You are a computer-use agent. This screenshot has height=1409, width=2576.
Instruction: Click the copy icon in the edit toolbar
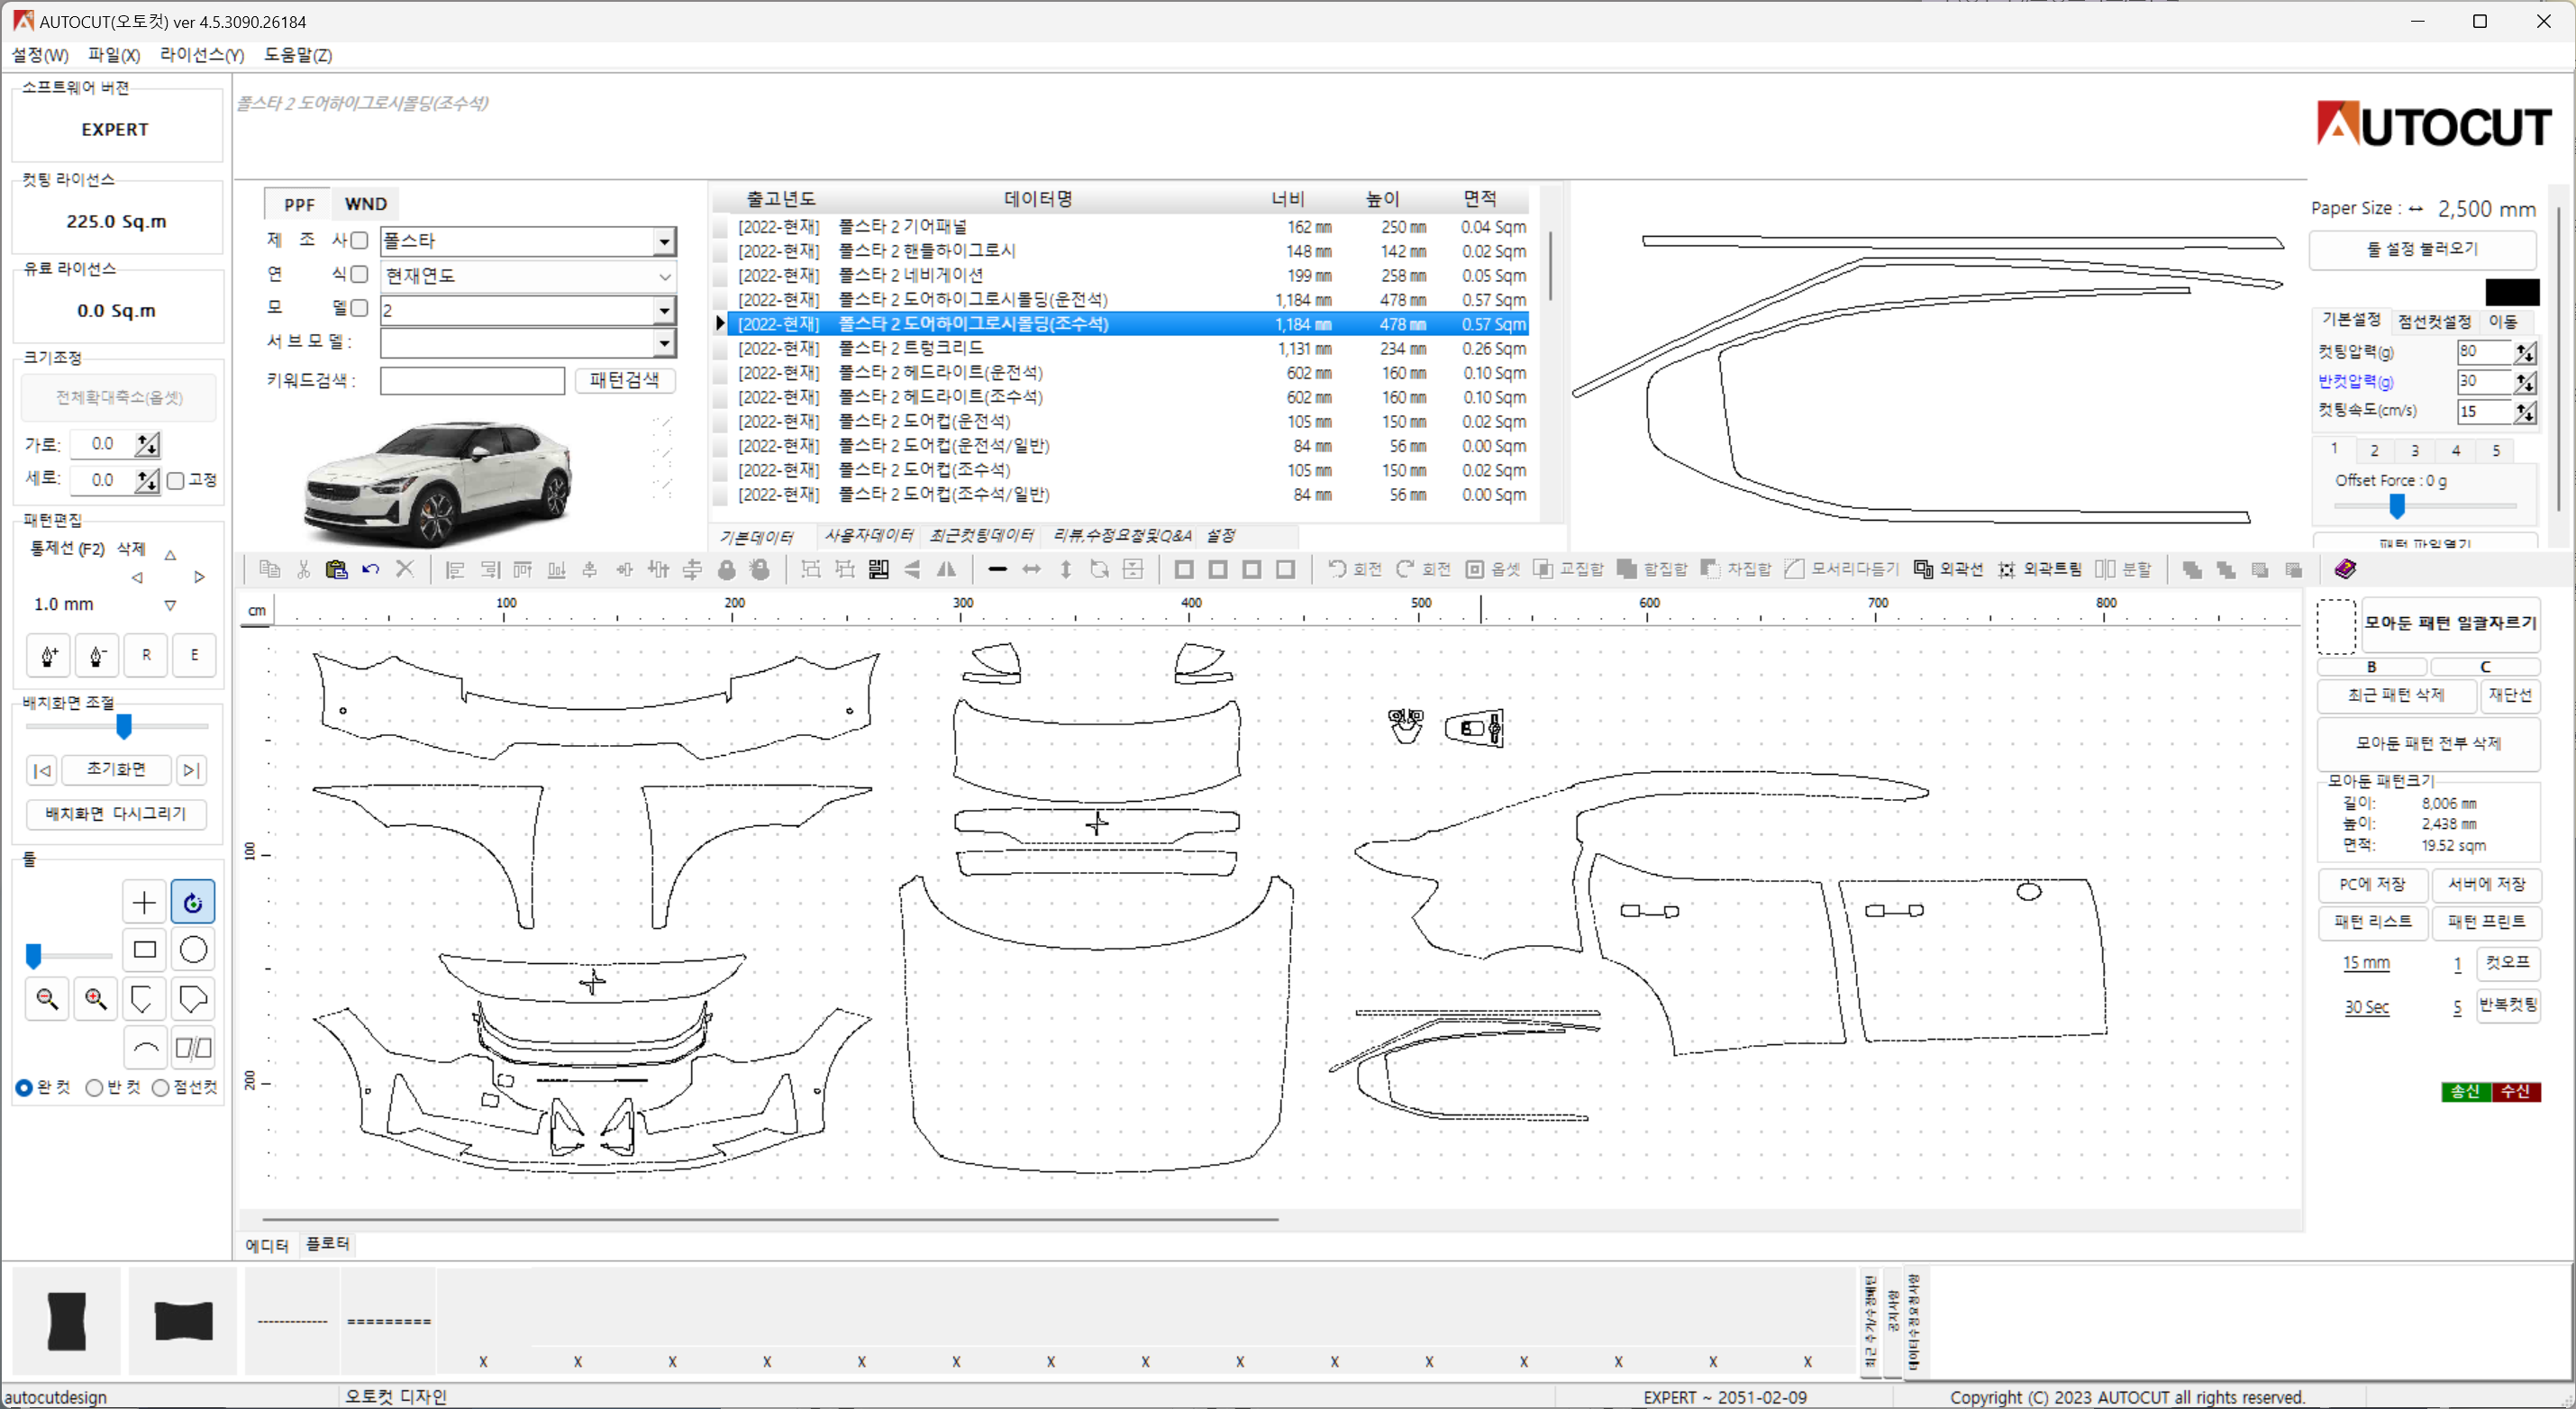[x=269, y=569]
